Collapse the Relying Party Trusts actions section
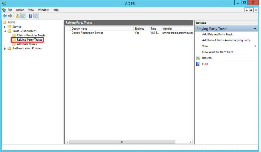 click(x=255, y=29)
